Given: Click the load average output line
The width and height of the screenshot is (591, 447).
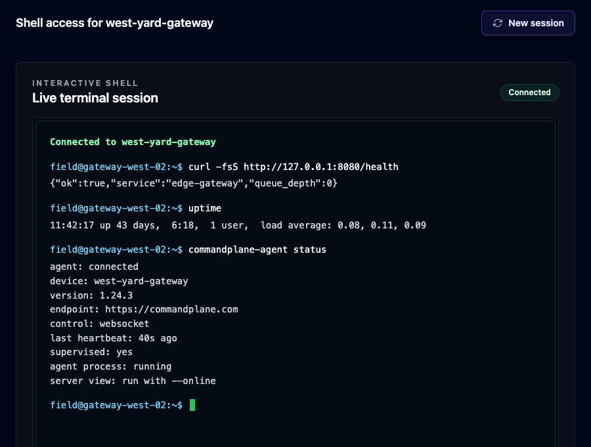Looking at the screenshot, I should coord(238,225).
